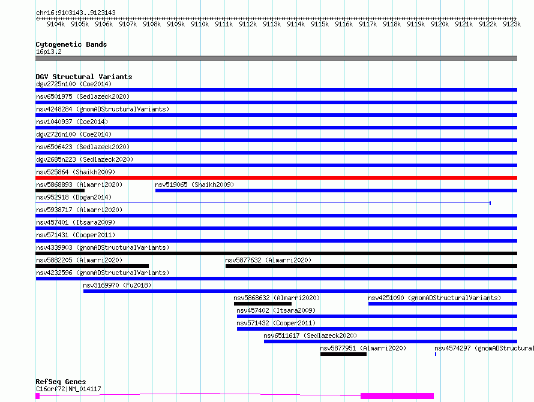
Task: Select the nsv519065 (Shaikh2009) label
Action: [194, 185]
